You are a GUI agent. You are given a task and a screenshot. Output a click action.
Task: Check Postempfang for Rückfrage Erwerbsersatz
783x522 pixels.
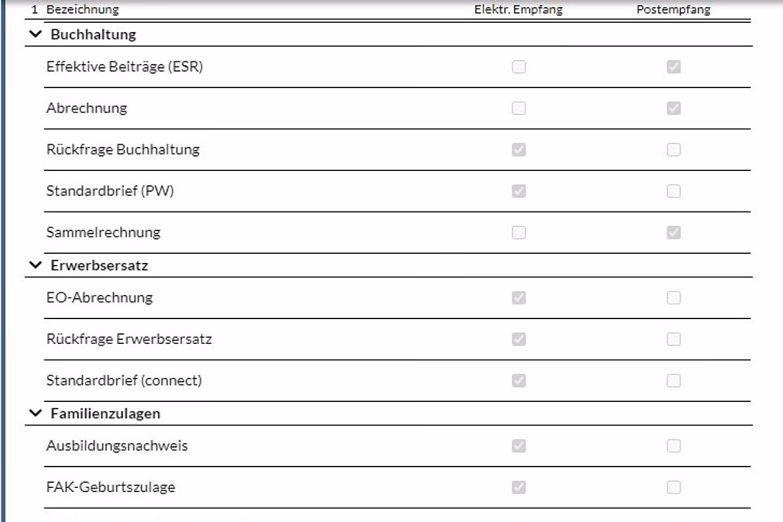pyautogui.click(x=673, y=339)
